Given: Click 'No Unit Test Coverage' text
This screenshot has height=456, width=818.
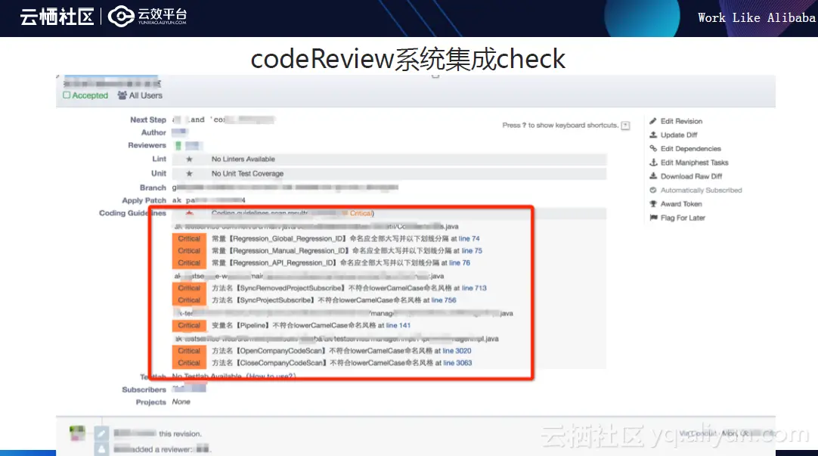Looking at the screenshot, I should [247, 173].
